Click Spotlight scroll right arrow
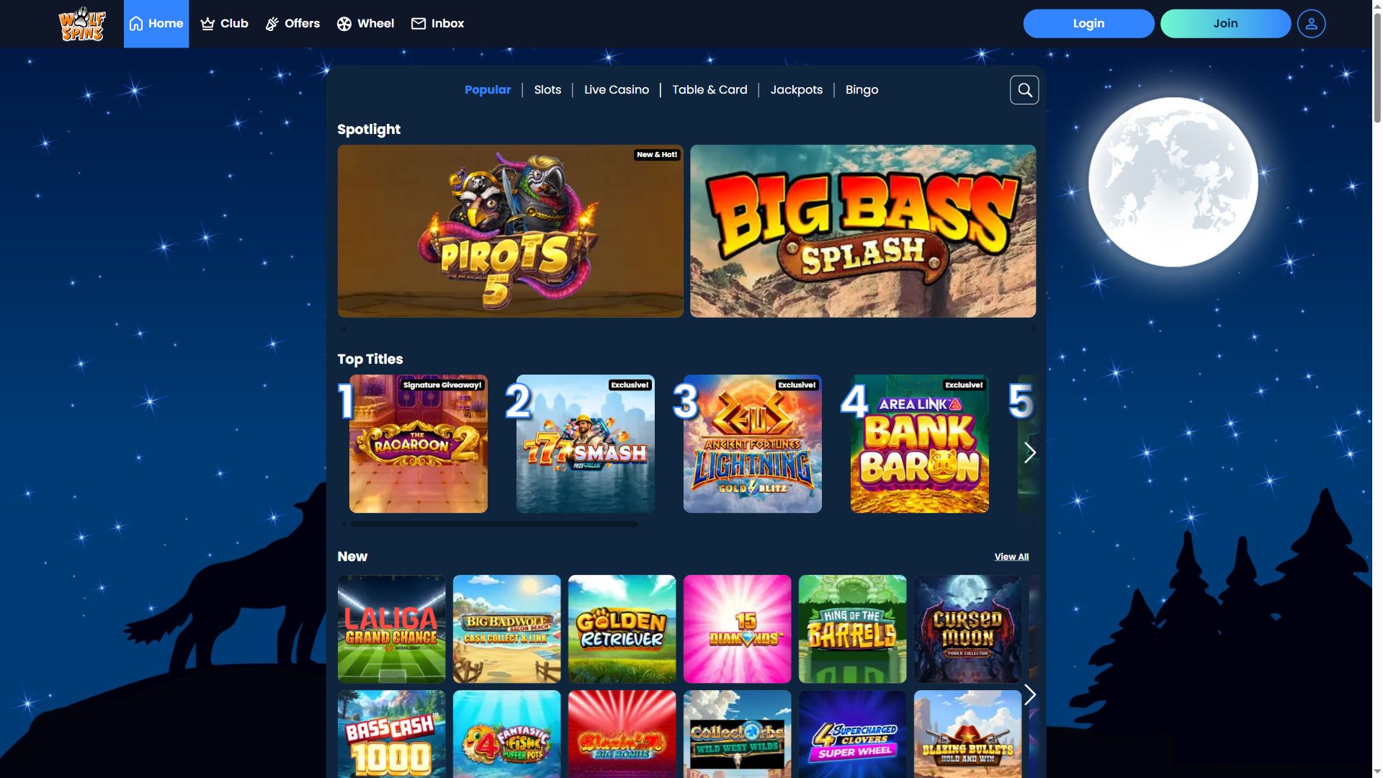The height and width of the screenshot is (778, 1383). click(x=1034, y=328)
